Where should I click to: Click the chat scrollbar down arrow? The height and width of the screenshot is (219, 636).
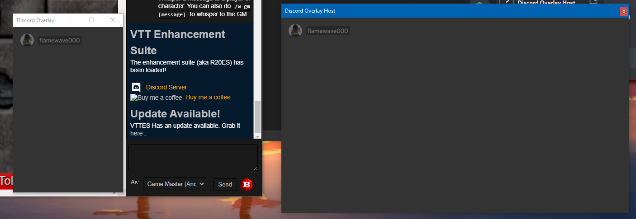tap(257, 136)
